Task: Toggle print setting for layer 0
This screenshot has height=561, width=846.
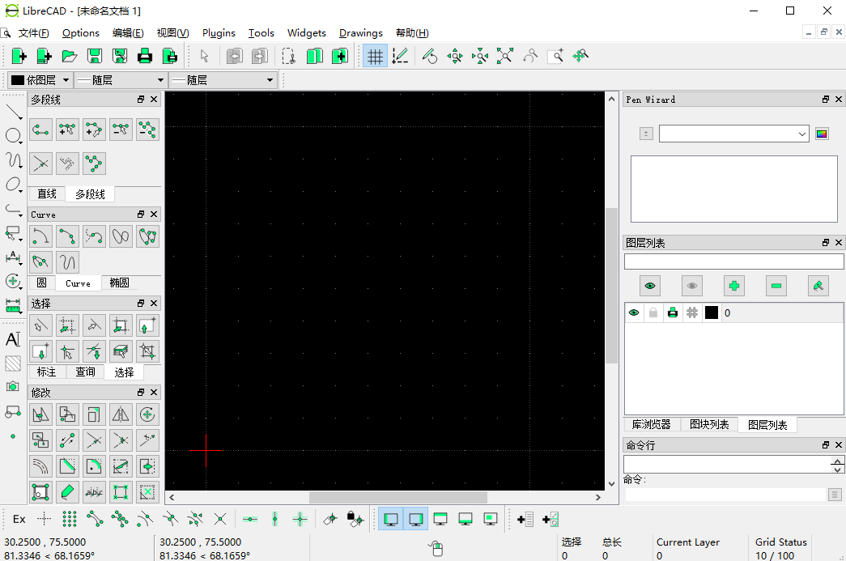Action: (673, 312)
